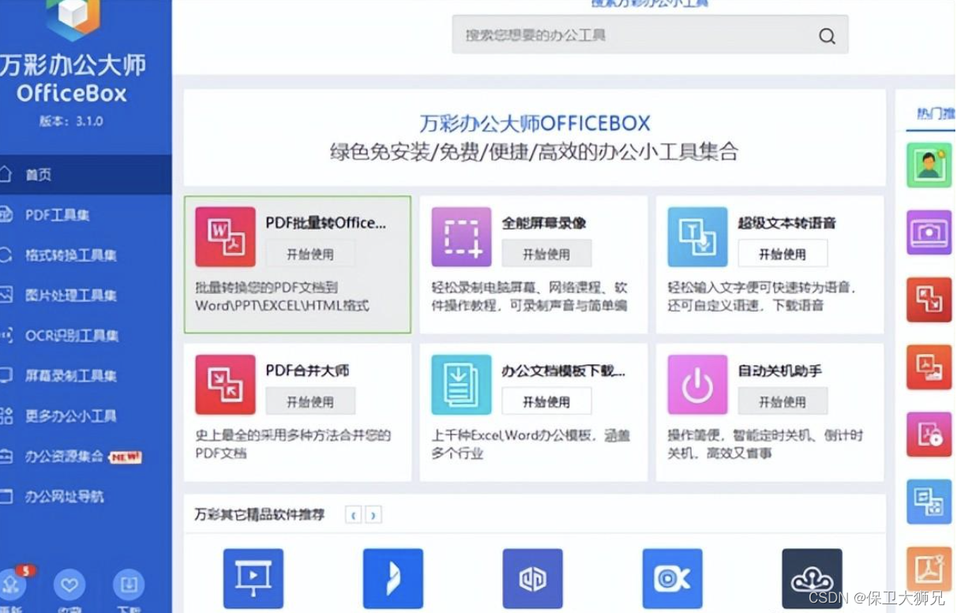Click the toolbox icon beside 办公资源集合

click(x=6, y=457)
